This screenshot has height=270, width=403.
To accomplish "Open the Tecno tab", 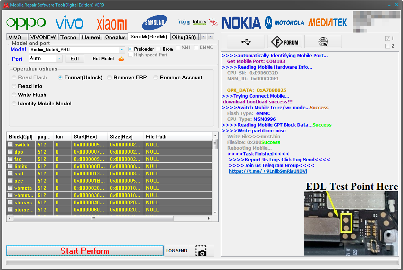I will (68, 37).
